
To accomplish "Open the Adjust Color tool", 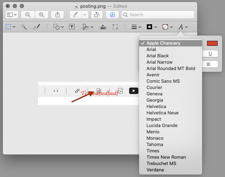I will 103,27.
